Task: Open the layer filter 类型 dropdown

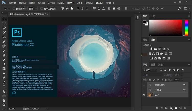Action: (150, 70)
